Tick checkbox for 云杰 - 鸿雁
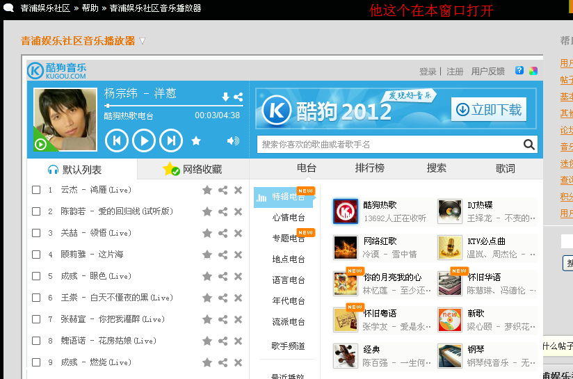Viewport: 573px width, 379px height. (x=36, y=190)
